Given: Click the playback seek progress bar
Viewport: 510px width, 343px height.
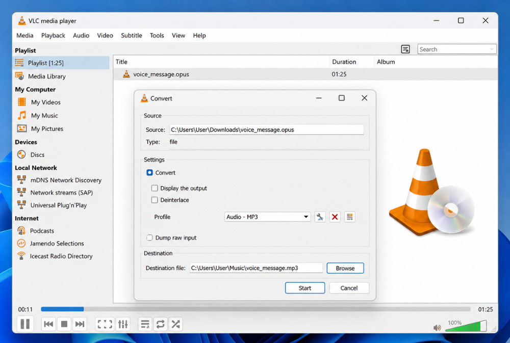Looking at the screenshot, I should [x=256, y=309].
